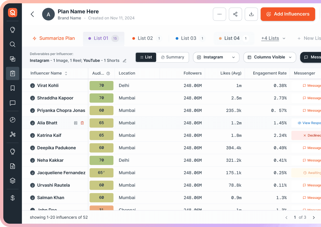Expand the Columns Visible dropdown
Image resolution: width=321 pixels, height=227 pixels.
(269, 57)
